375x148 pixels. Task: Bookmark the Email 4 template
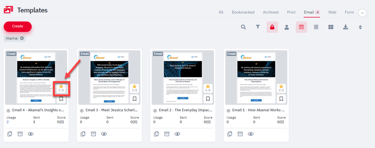coord(61,99)
